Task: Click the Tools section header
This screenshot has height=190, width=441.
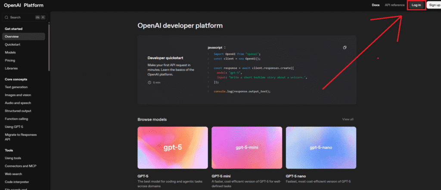Action: [x=9, y=150]
